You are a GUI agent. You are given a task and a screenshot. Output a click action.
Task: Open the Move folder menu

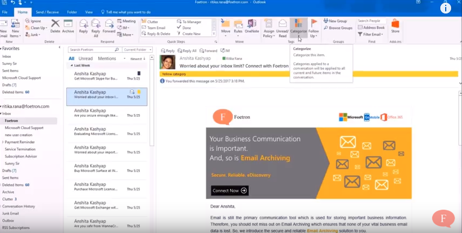click(x=226, y=28)
